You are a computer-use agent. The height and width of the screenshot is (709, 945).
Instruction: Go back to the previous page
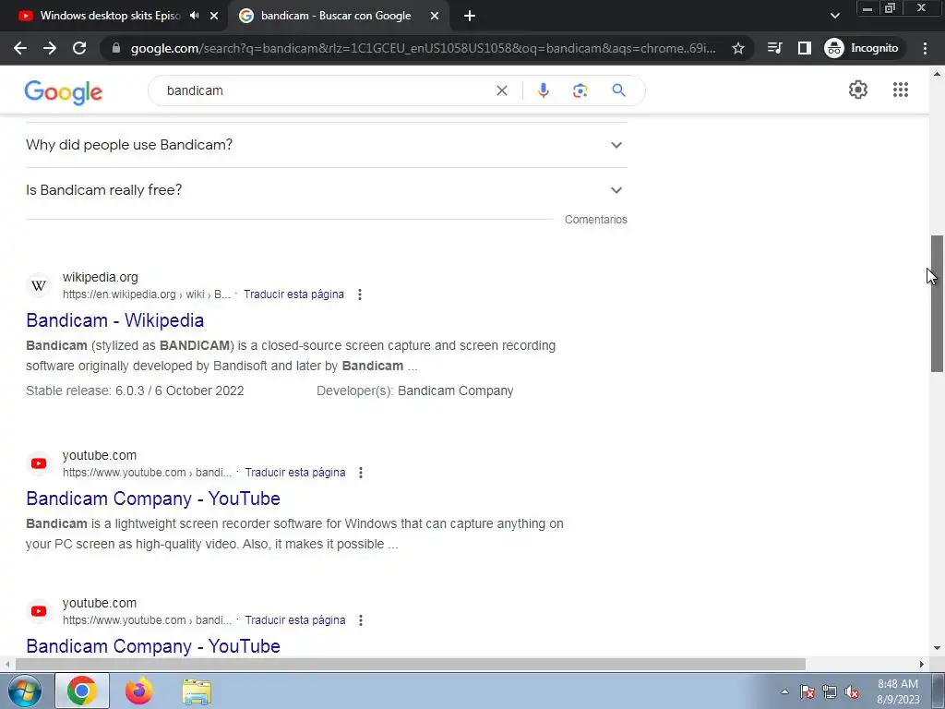tap(20, 48)
